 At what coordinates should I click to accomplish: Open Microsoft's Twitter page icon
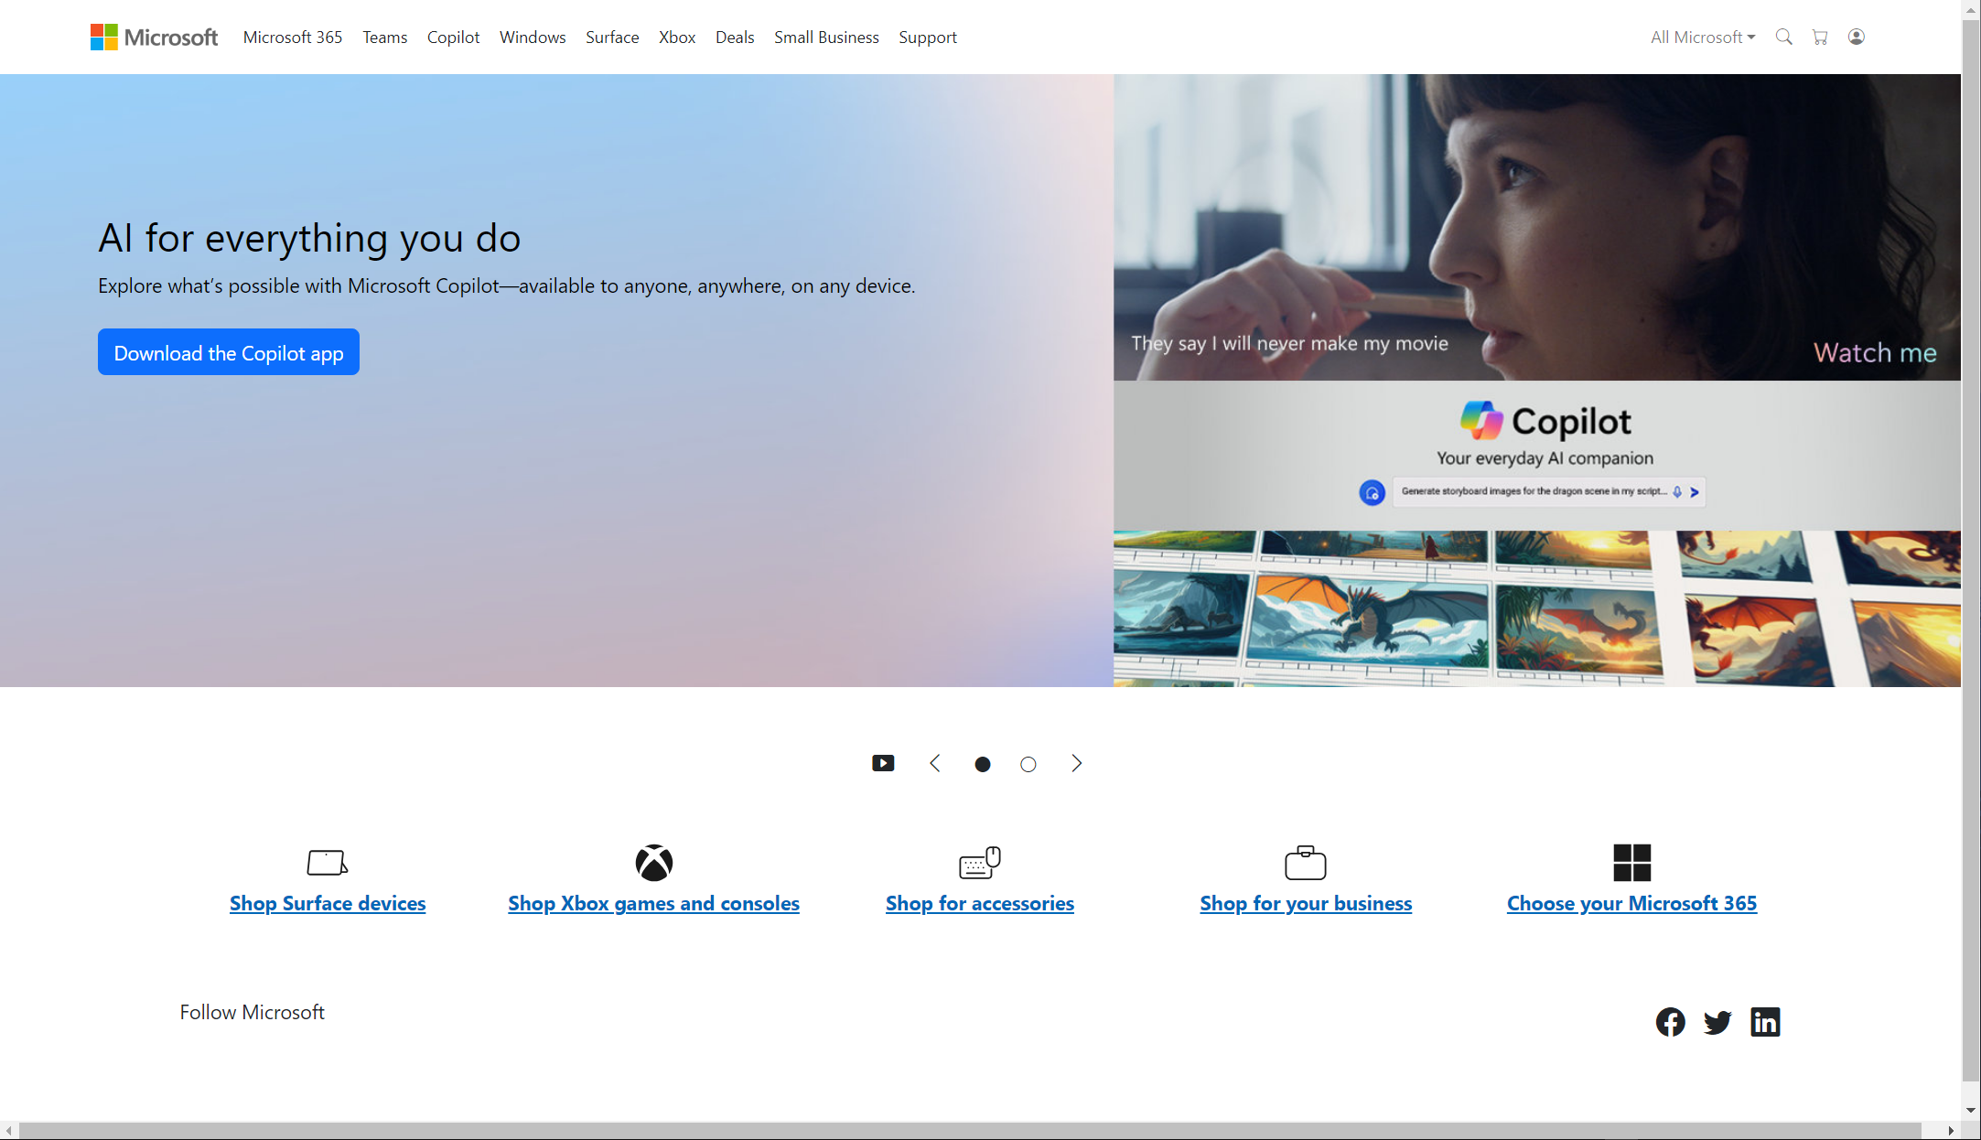(1717, 1022)
